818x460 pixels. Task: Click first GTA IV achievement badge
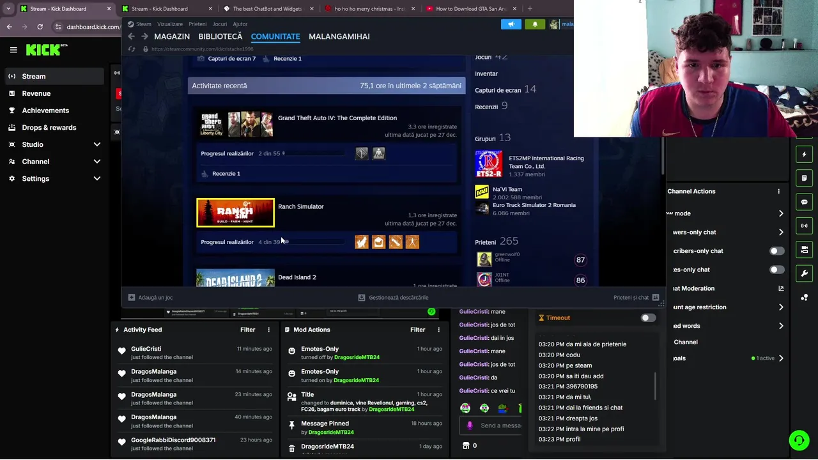tap(362, 153)
